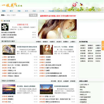
Task: Open 旅行日记 in the 美文快速导航 panel
Action: click(x=90, y=61)
